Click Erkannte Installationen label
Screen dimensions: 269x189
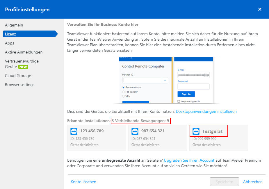tap(89, 121)
